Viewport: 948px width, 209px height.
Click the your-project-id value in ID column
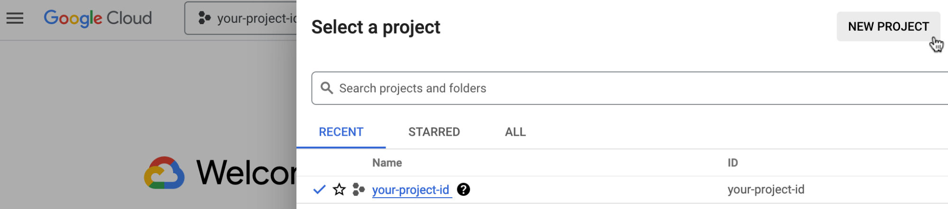click(x=766, y=190)
